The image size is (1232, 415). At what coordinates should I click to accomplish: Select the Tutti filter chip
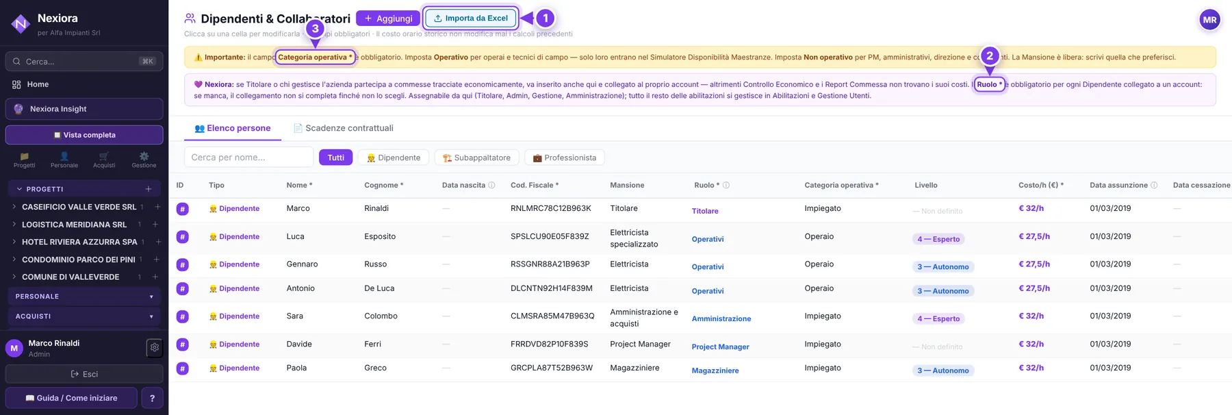[x=336, y=158]
